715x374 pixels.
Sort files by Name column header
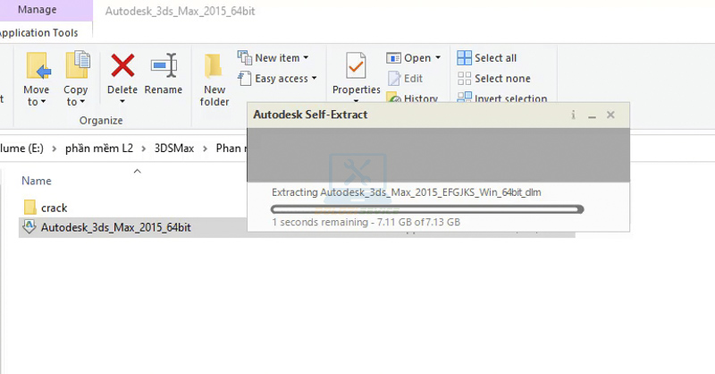coord(37,180)
